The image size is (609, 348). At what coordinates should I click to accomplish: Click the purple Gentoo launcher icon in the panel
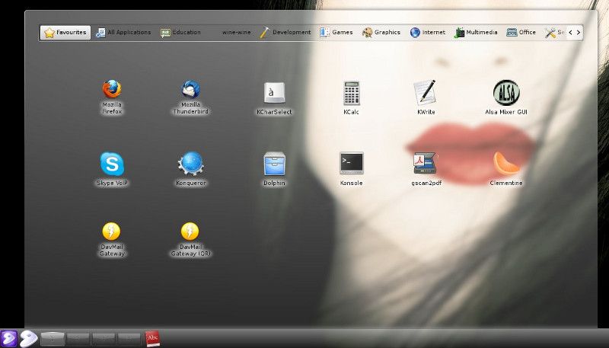click(8, 339)
